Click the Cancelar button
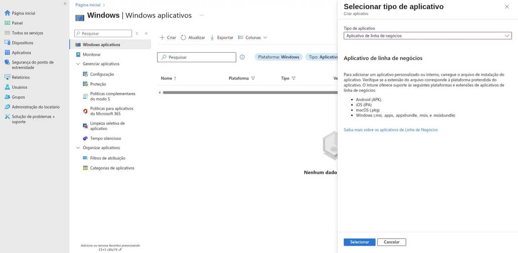Image resolution: width=518 pixels, height=253 pixels. click(392, 242)
